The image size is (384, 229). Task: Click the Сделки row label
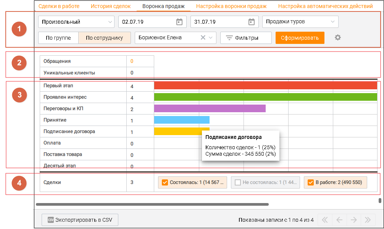(x=52, y=182)
